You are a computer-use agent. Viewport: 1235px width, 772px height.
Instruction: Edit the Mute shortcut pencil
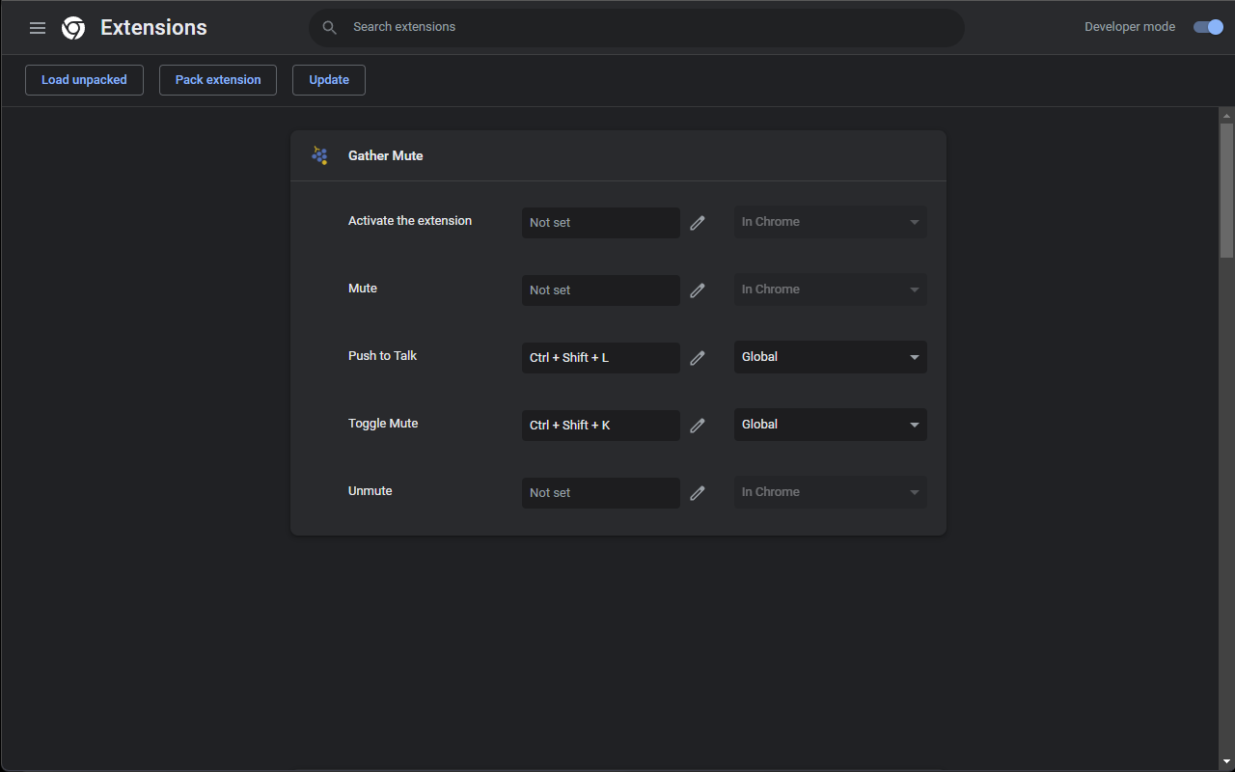(698, 290)
